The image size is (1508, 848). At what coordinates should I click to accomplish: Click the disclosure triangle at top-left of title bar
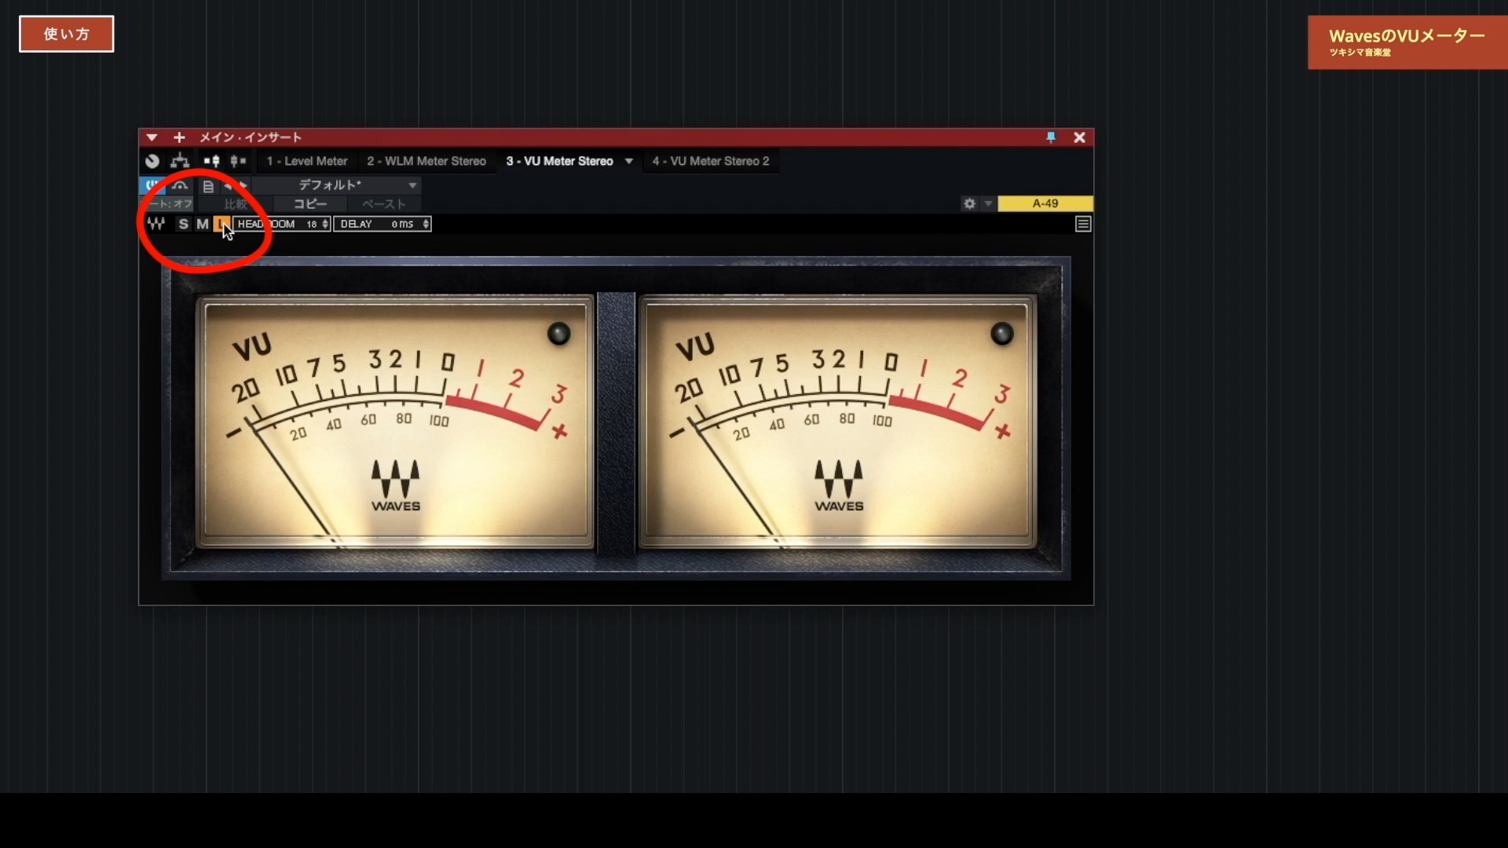coord(152,137)
